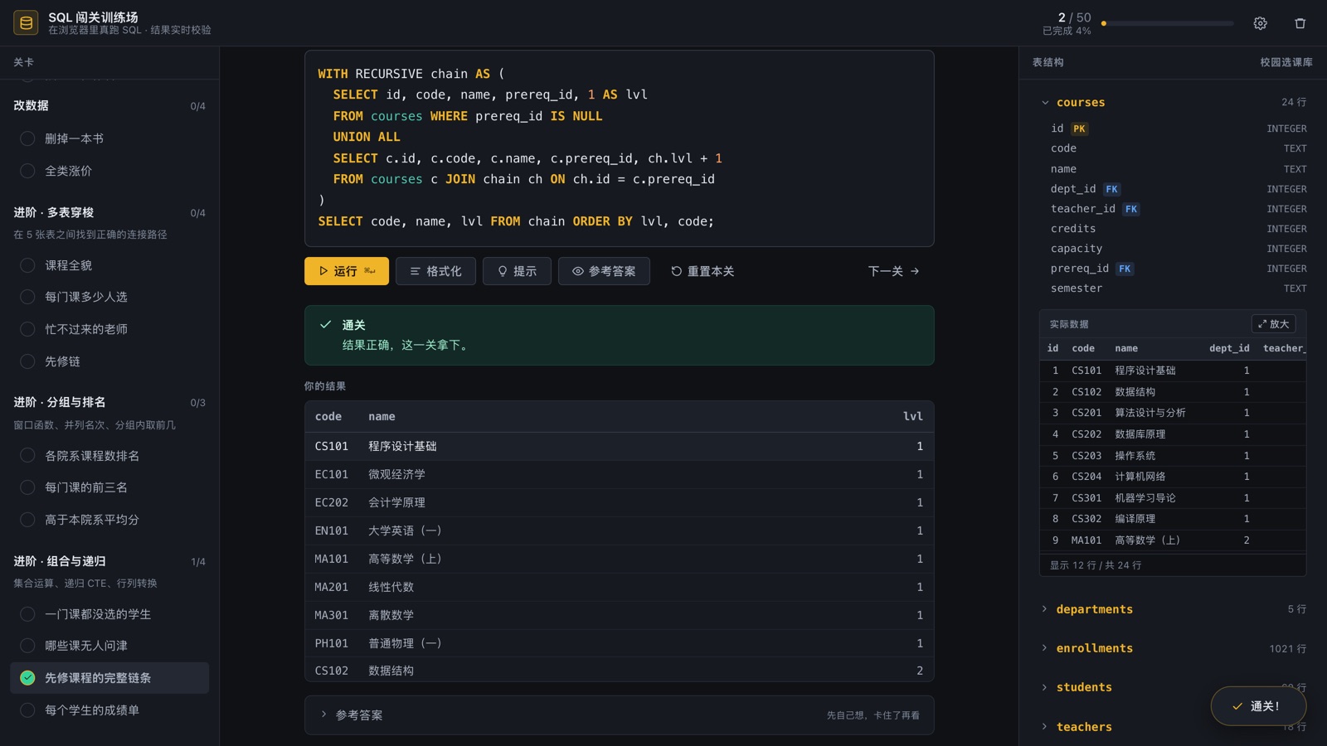The height and width of the screenshot is (746, 1327).
Task: Open the 每门课的前三名 level
Action: click(x=109, y=487)
